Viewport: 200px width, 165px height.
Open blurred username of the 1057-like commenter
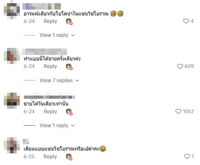(x=49, y=97)
